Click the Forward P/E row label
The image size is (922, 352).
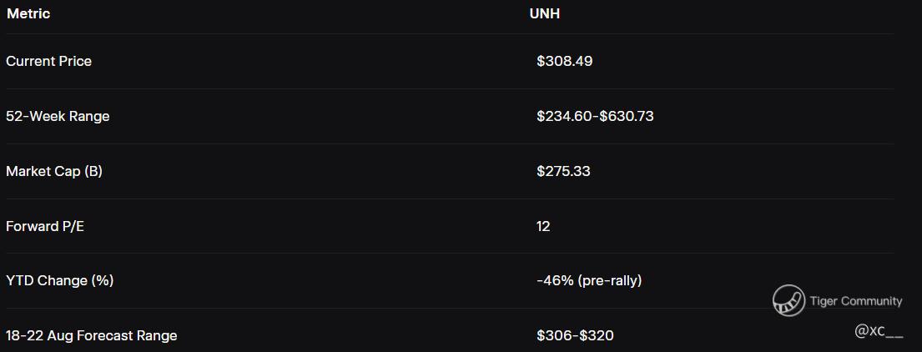(44, 226)
